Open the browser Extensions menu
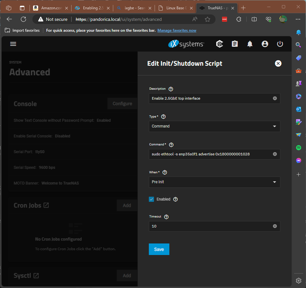 click(239, 19)
